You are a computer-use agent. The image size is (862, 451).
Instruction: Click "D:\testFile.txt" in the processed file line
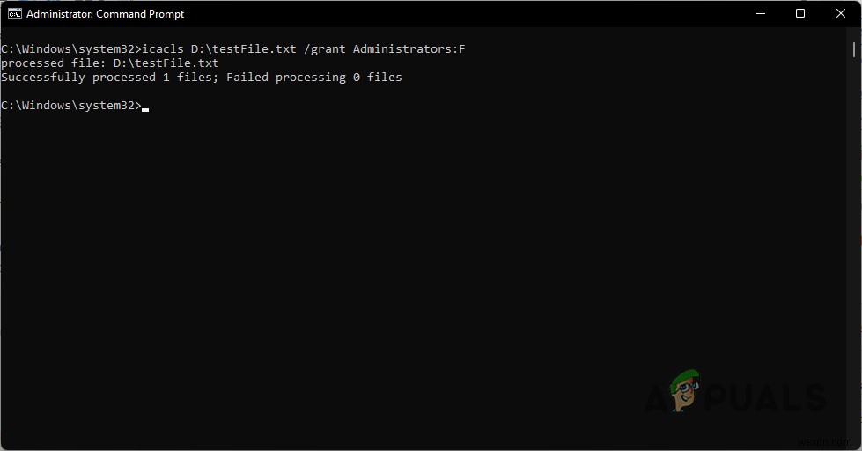(166, 63)
